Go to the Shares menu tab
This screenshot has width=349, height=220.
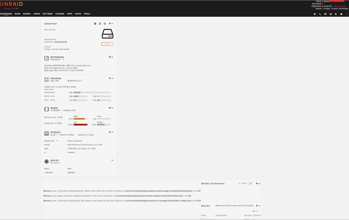pyautogui.click(x=27, y=14)
